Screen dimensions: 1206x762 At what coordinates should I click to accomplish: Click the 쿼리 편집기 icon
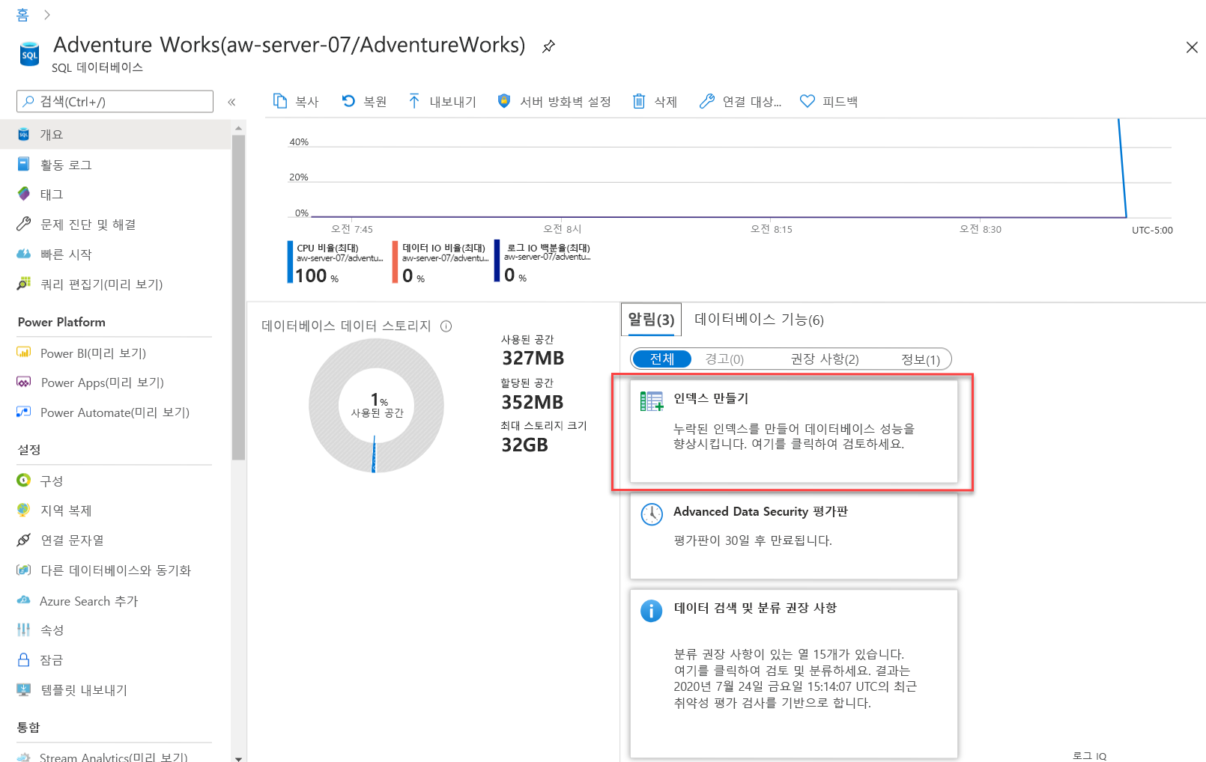24,284
